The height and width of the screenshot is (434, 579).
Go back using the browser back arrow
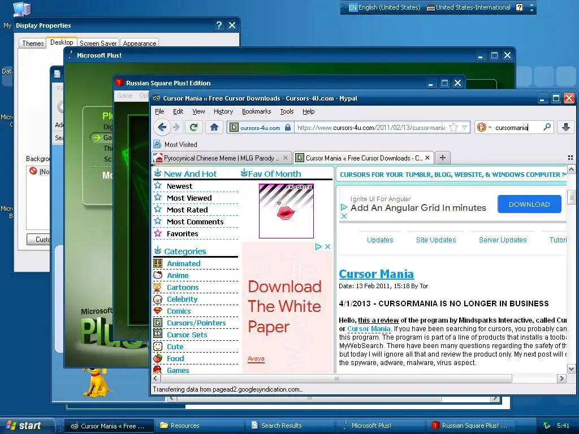pos(162,127)
